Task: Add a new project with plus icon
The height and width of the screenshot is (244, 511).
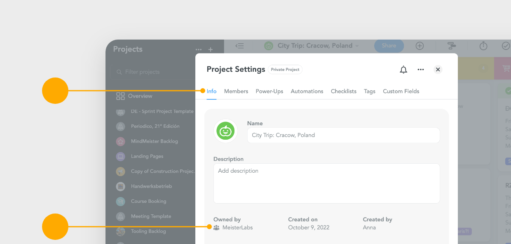Action: [211, 49]
